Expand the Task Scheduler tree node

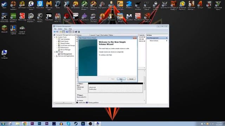click(57, 39)
